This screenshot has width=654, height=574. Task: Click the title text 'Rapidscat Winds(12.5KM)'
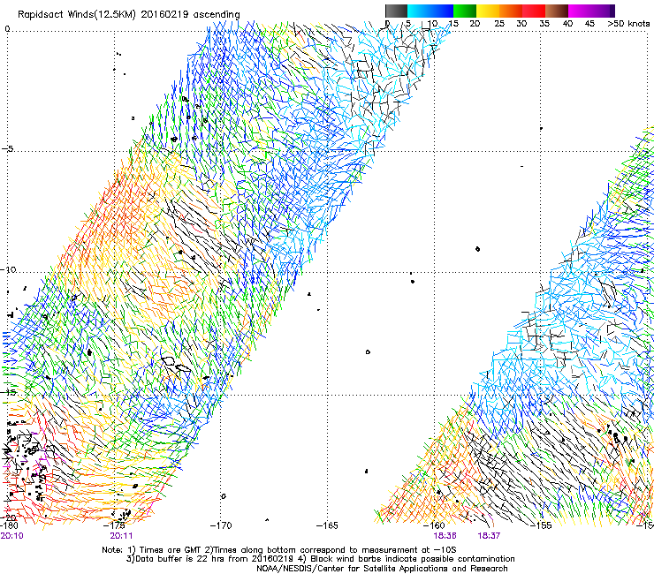tap(77, 14)
